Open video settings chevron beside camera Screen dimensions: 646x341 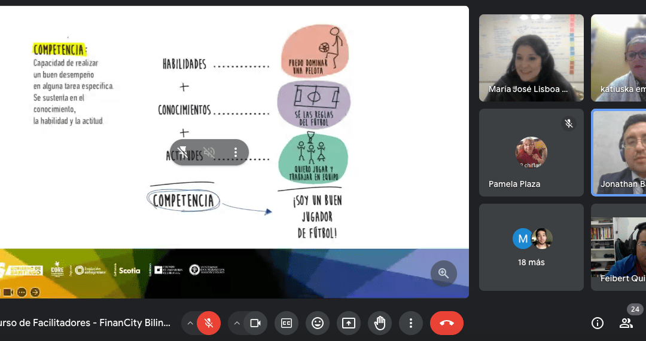pyautogui.click(x=236, y=323)
